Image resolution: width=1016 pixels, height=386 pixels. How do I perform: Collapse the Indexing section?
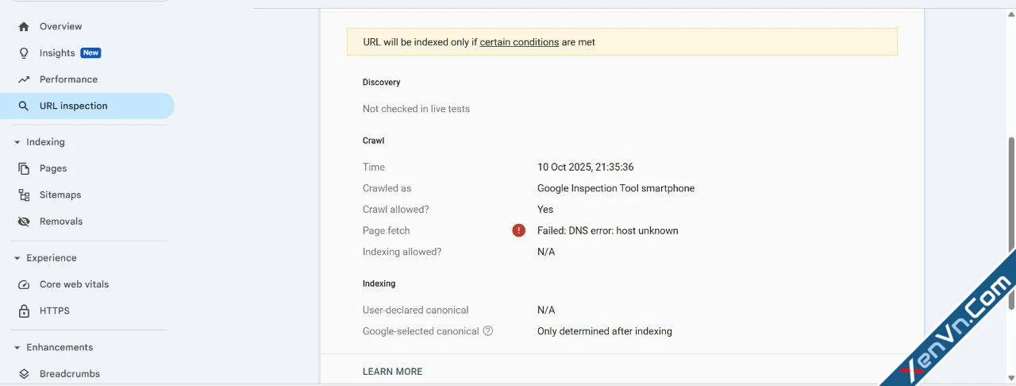pyautogui.click(x=17, y=142)
